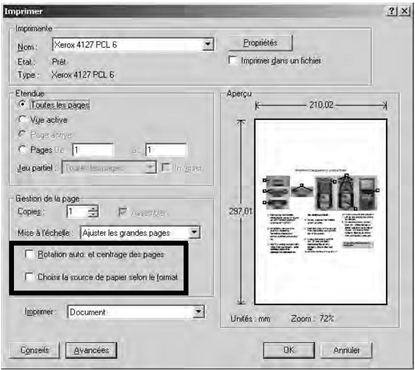This screenshot has width=415, height=370.
Task: Click the Copies number field
Action: pyautogui.click(x=77, y=212)
